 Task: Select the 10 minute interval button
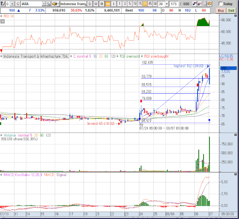pos(135,4)
